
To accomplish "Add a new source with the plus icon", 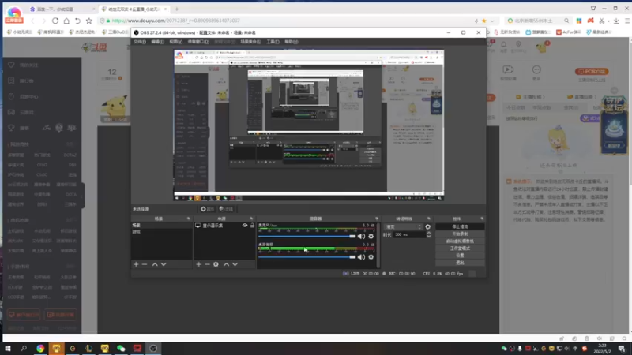I will tap(199, 264).
